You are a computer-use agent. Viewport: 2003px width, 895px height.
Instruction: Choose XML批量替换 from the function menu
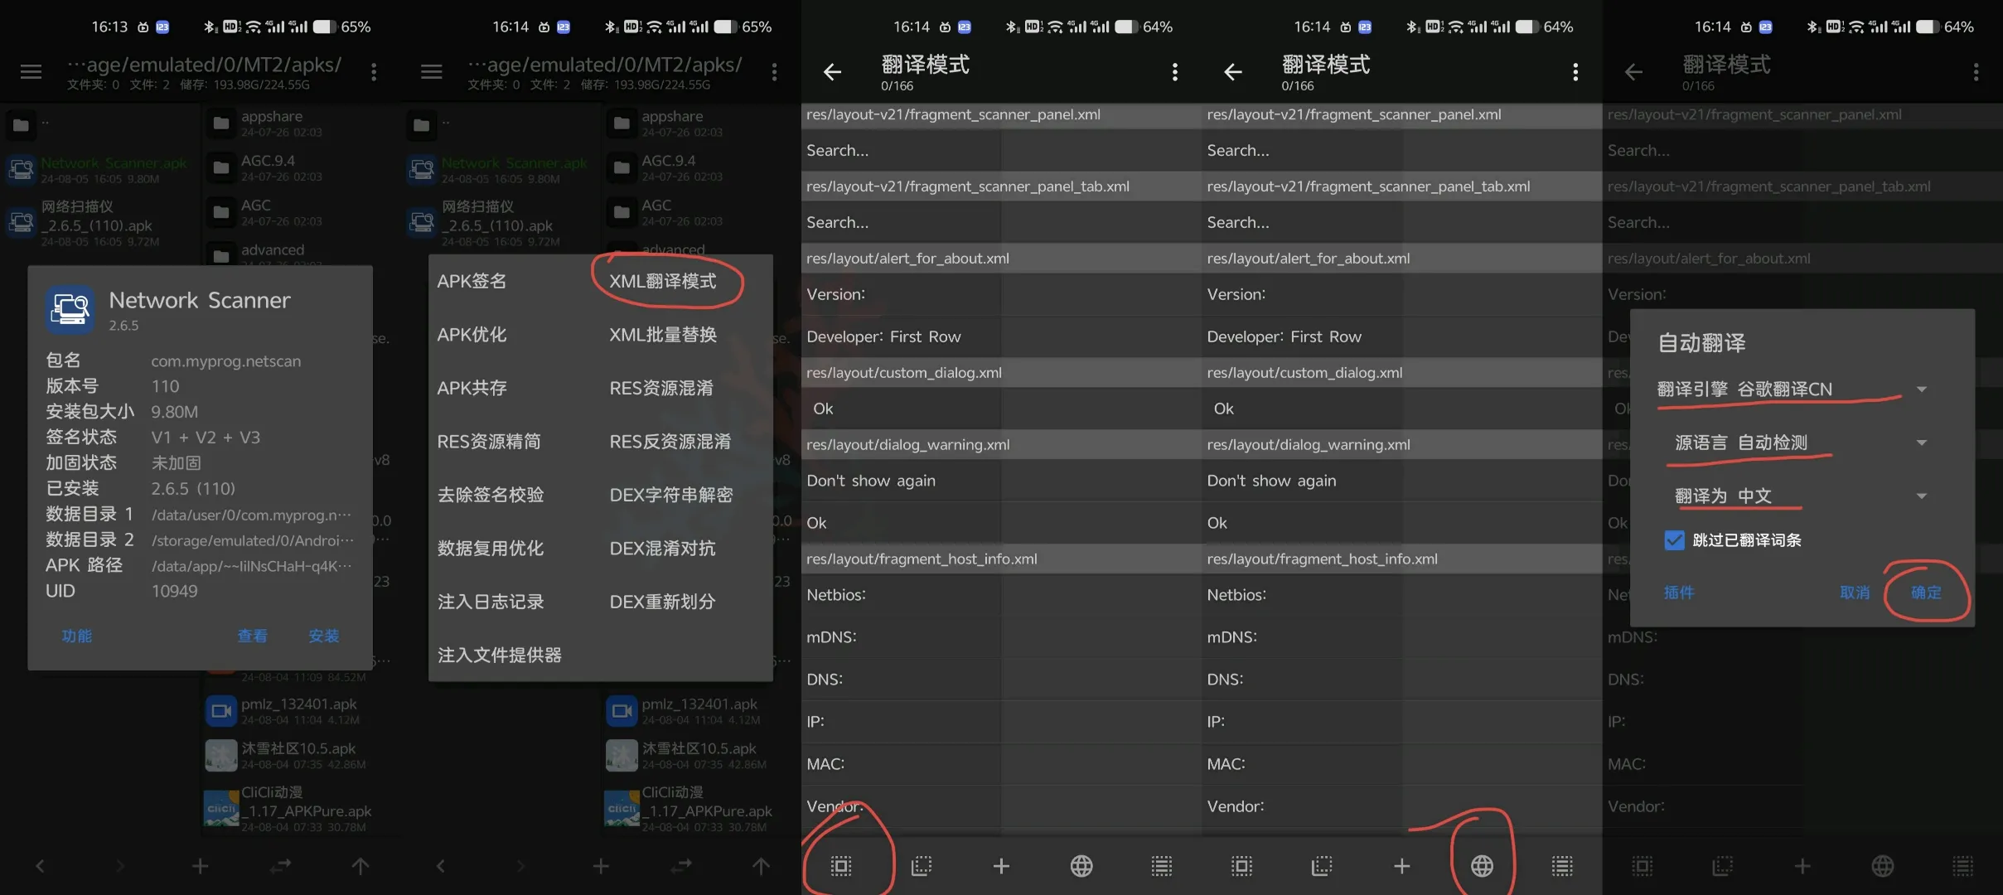663,334
